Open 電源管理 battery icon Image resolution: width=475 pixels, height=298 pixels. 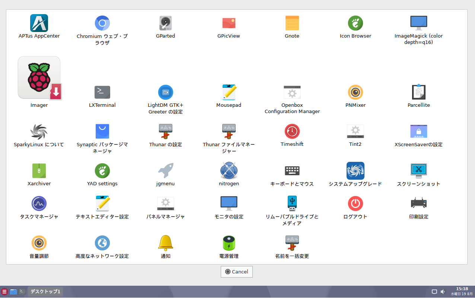(x=229, y=243)
